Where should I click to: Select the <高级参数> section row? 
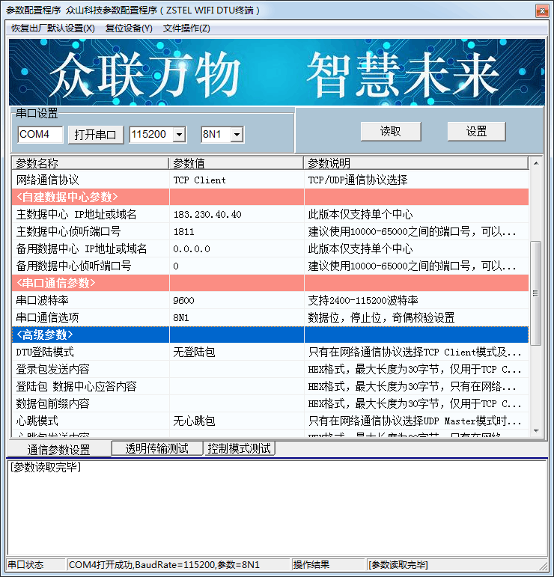click(x=270, y=335)
